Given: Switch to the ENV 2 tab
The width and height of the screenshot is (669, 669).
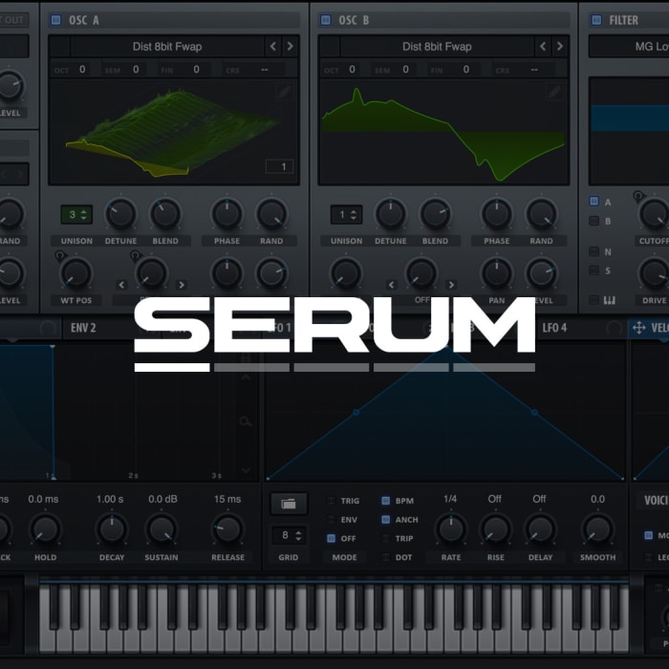Looking at the screenshot, I should (83, 328).
